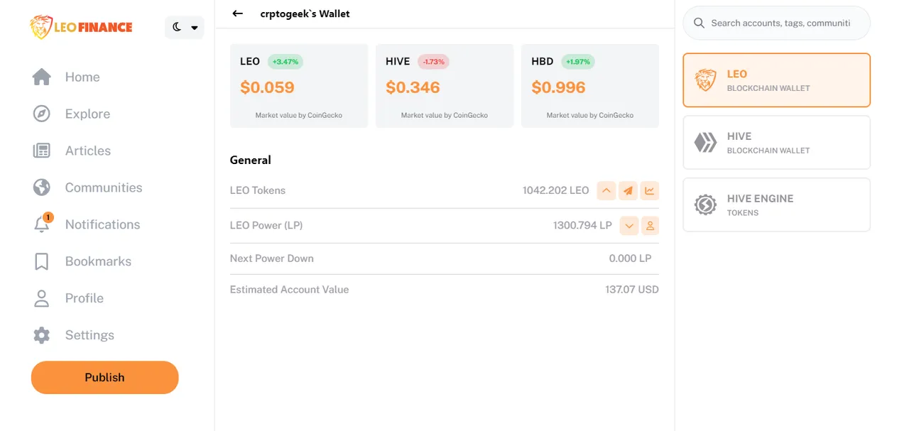The image size is (909, 431).
Task: Click the Hive Engine gear logo icon
Action: coord(705,205)
